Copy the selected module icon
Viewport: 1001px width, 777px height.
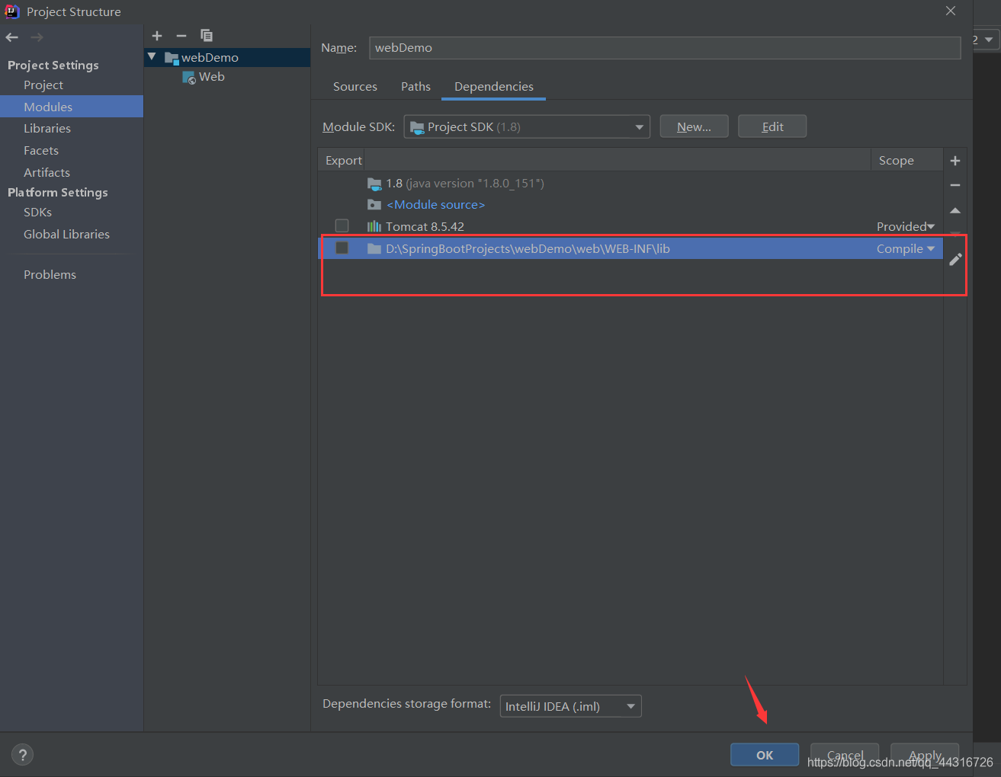pos(207,35)
